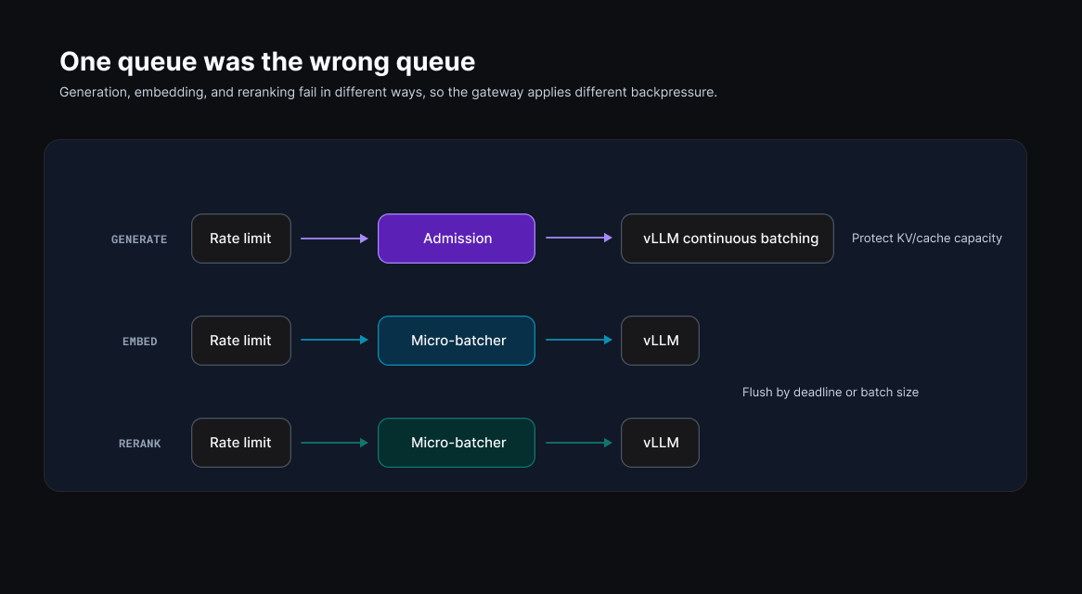Select the GENERATE row label
The width and height of the screenshot is (1082, 594).
[x=139, y=239]
